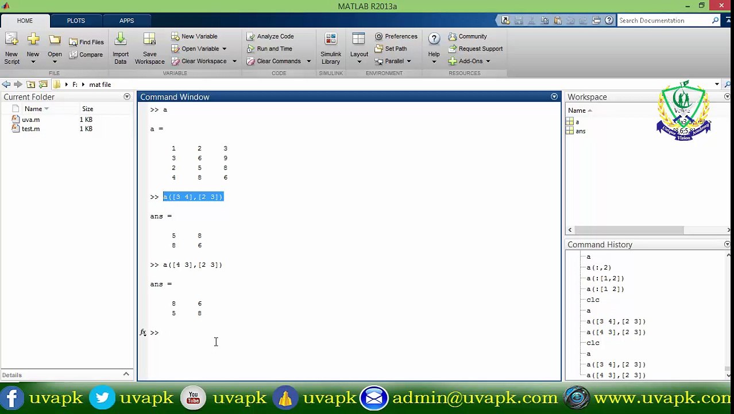This screenshot has height=414, width=734.
Task: Expand the folder address bar dropdown
Action: 717,85
